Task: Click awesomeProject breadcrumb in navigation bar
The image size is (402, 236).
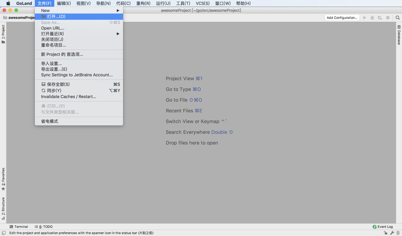Action: coord(19,18)
